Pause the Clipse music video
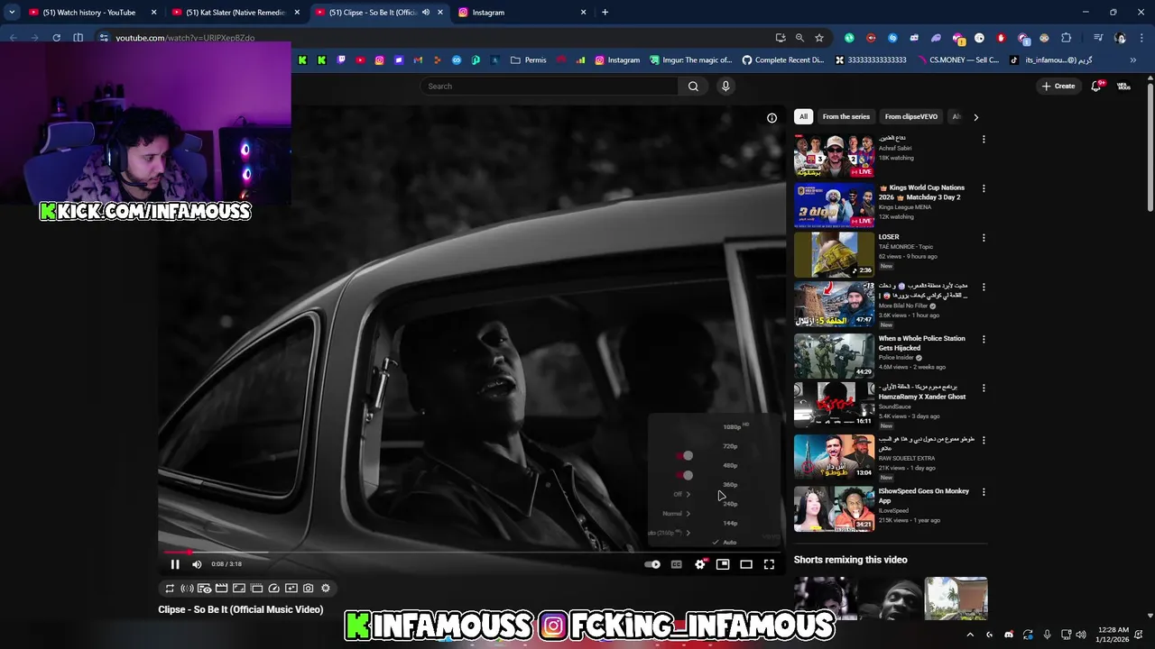 point(175,564)
